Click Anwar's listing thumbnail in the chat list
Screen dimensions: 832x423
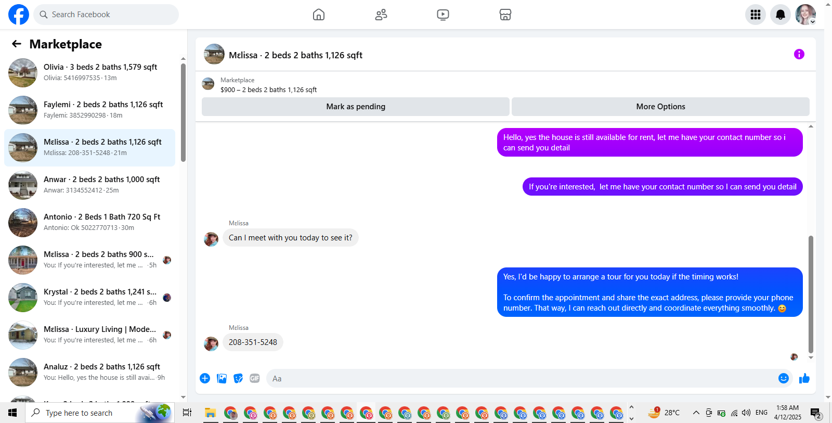(23, 185)
